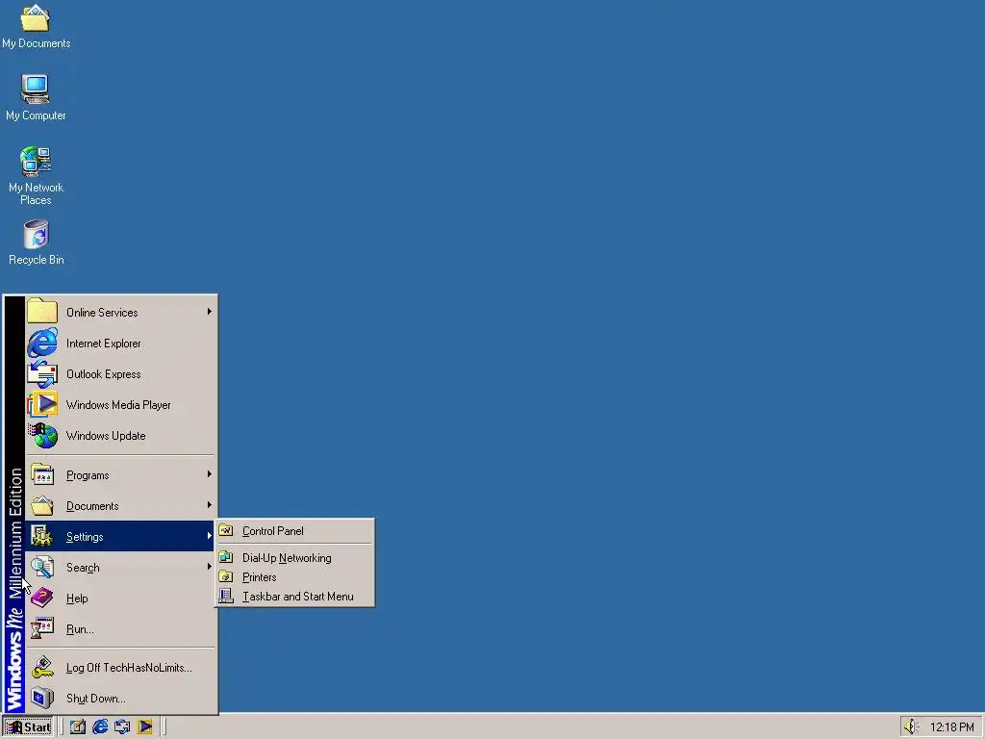The width and height of the screenshot is (985, 739).
Task: Launch Outlook Express from Quick Launch
Action: tap(122, 727)
